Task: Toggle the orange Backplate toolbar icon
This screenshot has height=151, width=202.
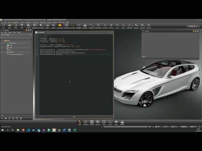Action: (60, 25)
